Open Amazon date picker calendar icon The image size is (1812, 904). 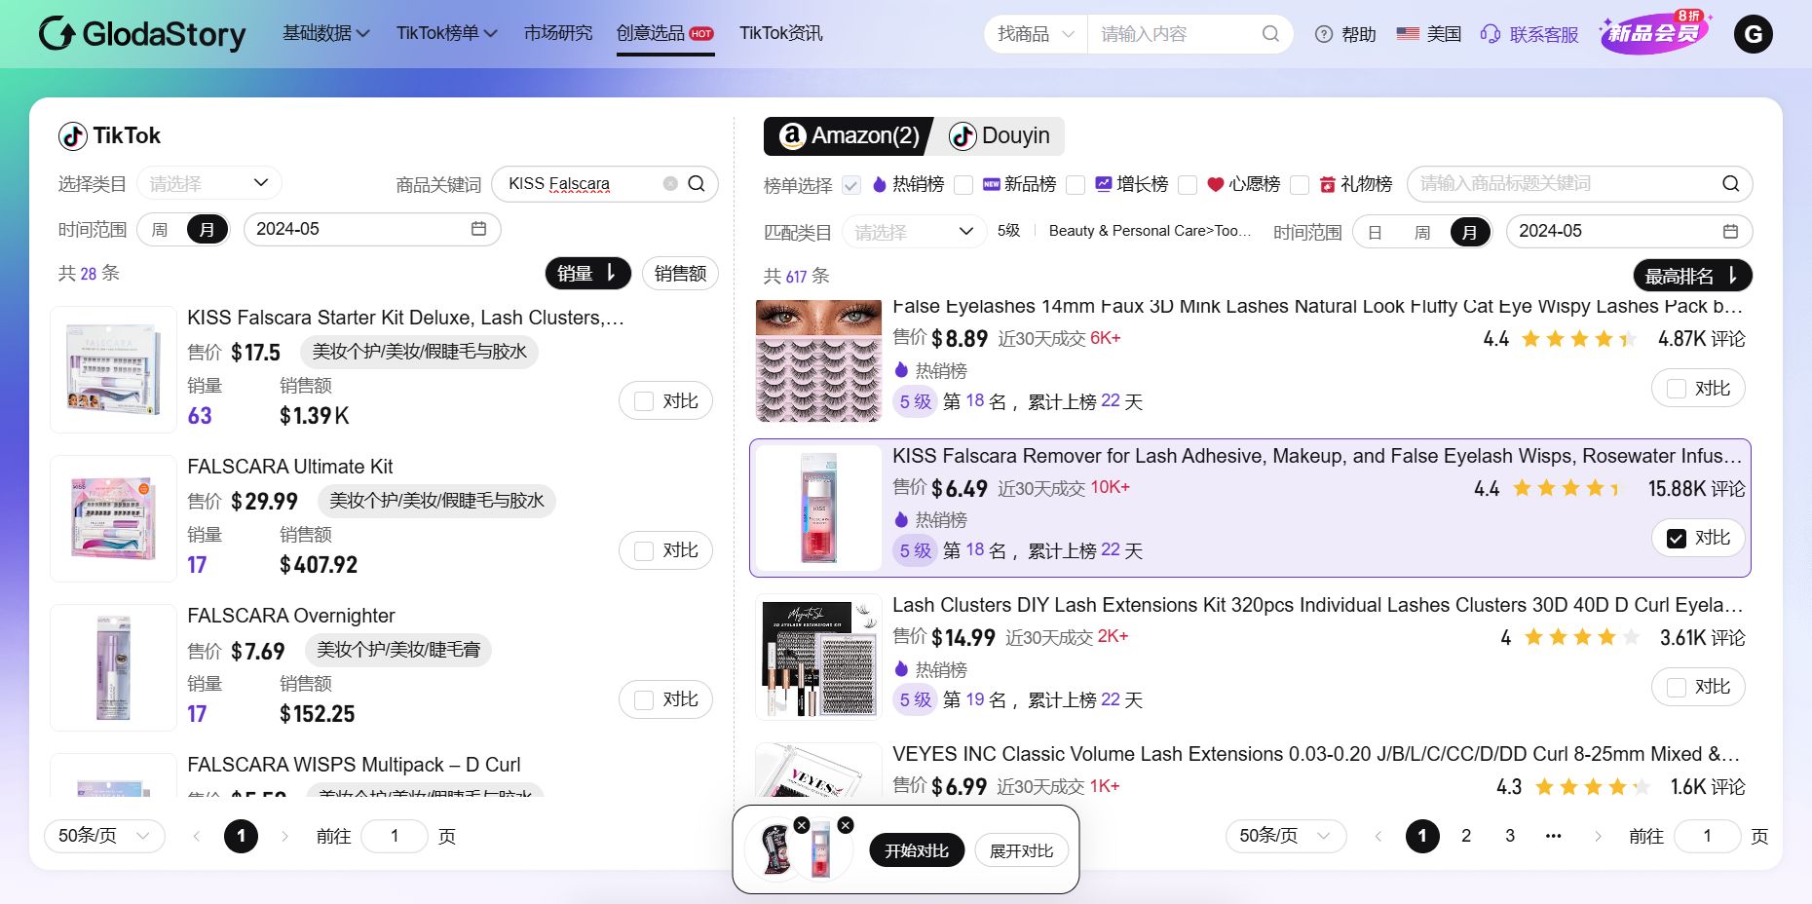pyautogui.click(x=1730, y=231)
